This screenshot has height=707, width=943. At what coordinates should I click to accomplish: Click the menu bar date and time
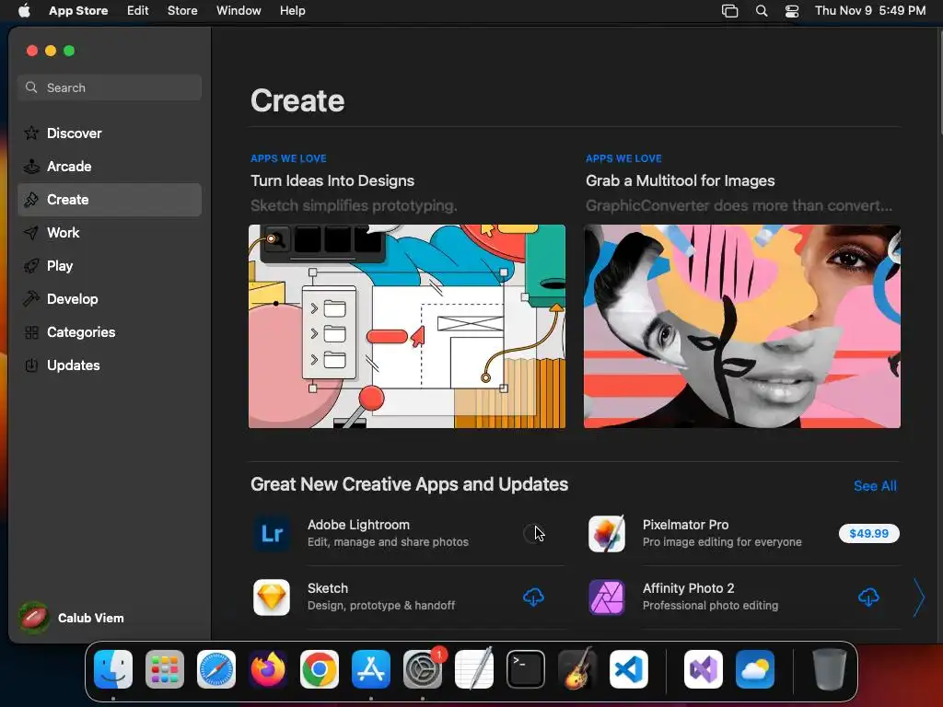870,11
